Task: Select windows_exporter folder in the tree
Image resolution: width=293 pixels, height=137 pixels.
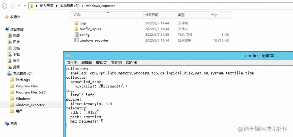Action: (30, 105)
